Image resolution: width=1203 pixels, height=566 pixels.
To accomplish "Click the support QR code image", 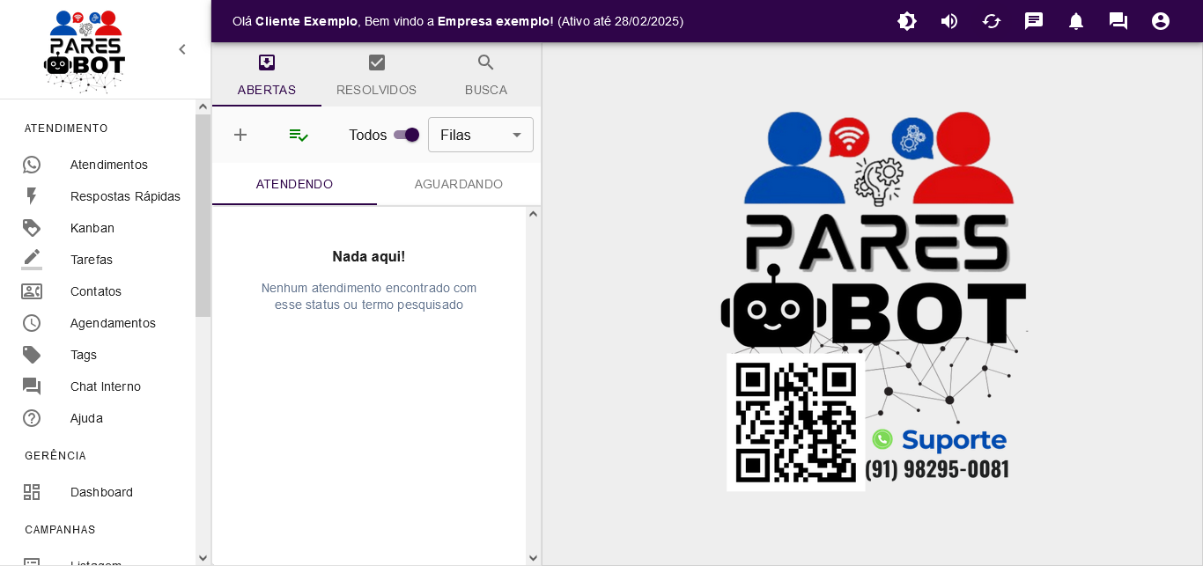I will coord(796,423).
